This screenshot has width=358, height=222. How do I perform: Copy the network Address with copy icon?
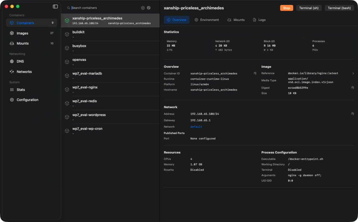tap(352, 114)
